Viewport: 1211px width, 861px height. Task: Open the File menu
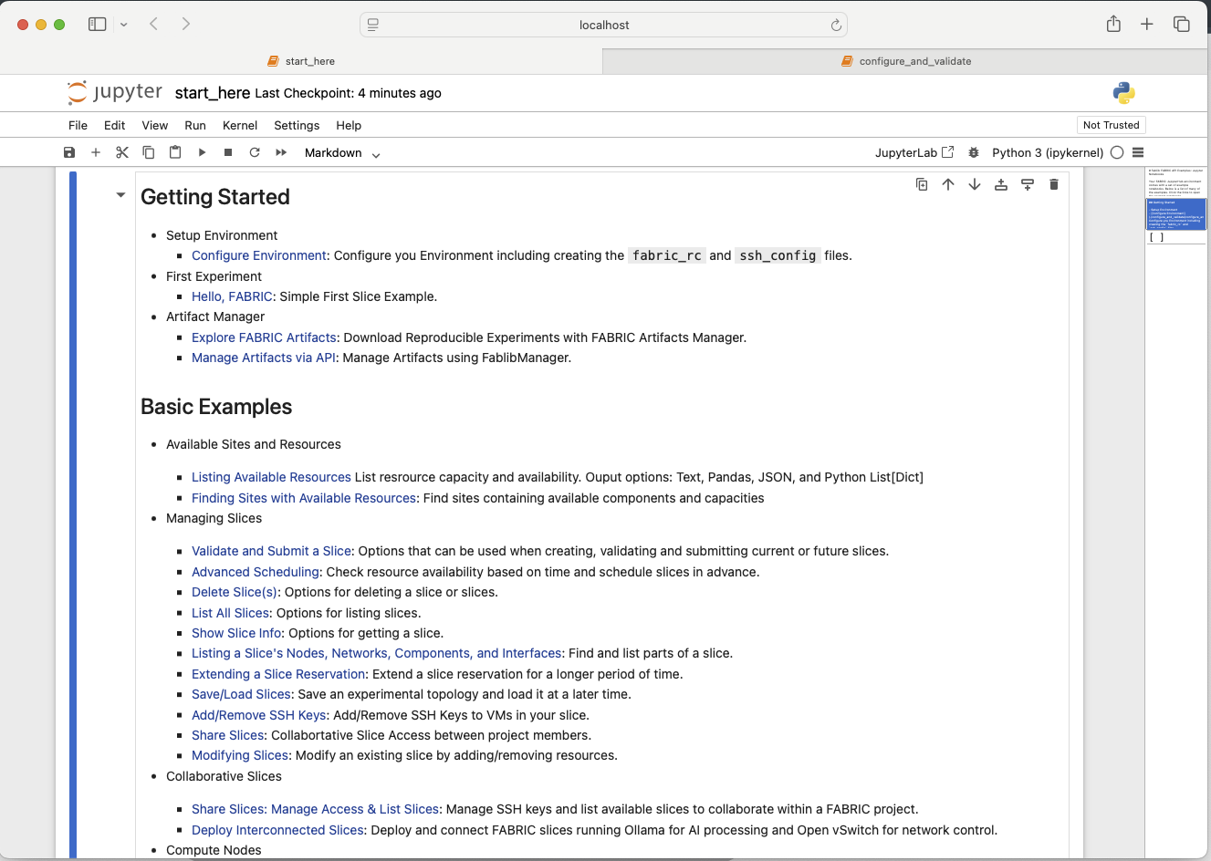[x=78, y=125]
